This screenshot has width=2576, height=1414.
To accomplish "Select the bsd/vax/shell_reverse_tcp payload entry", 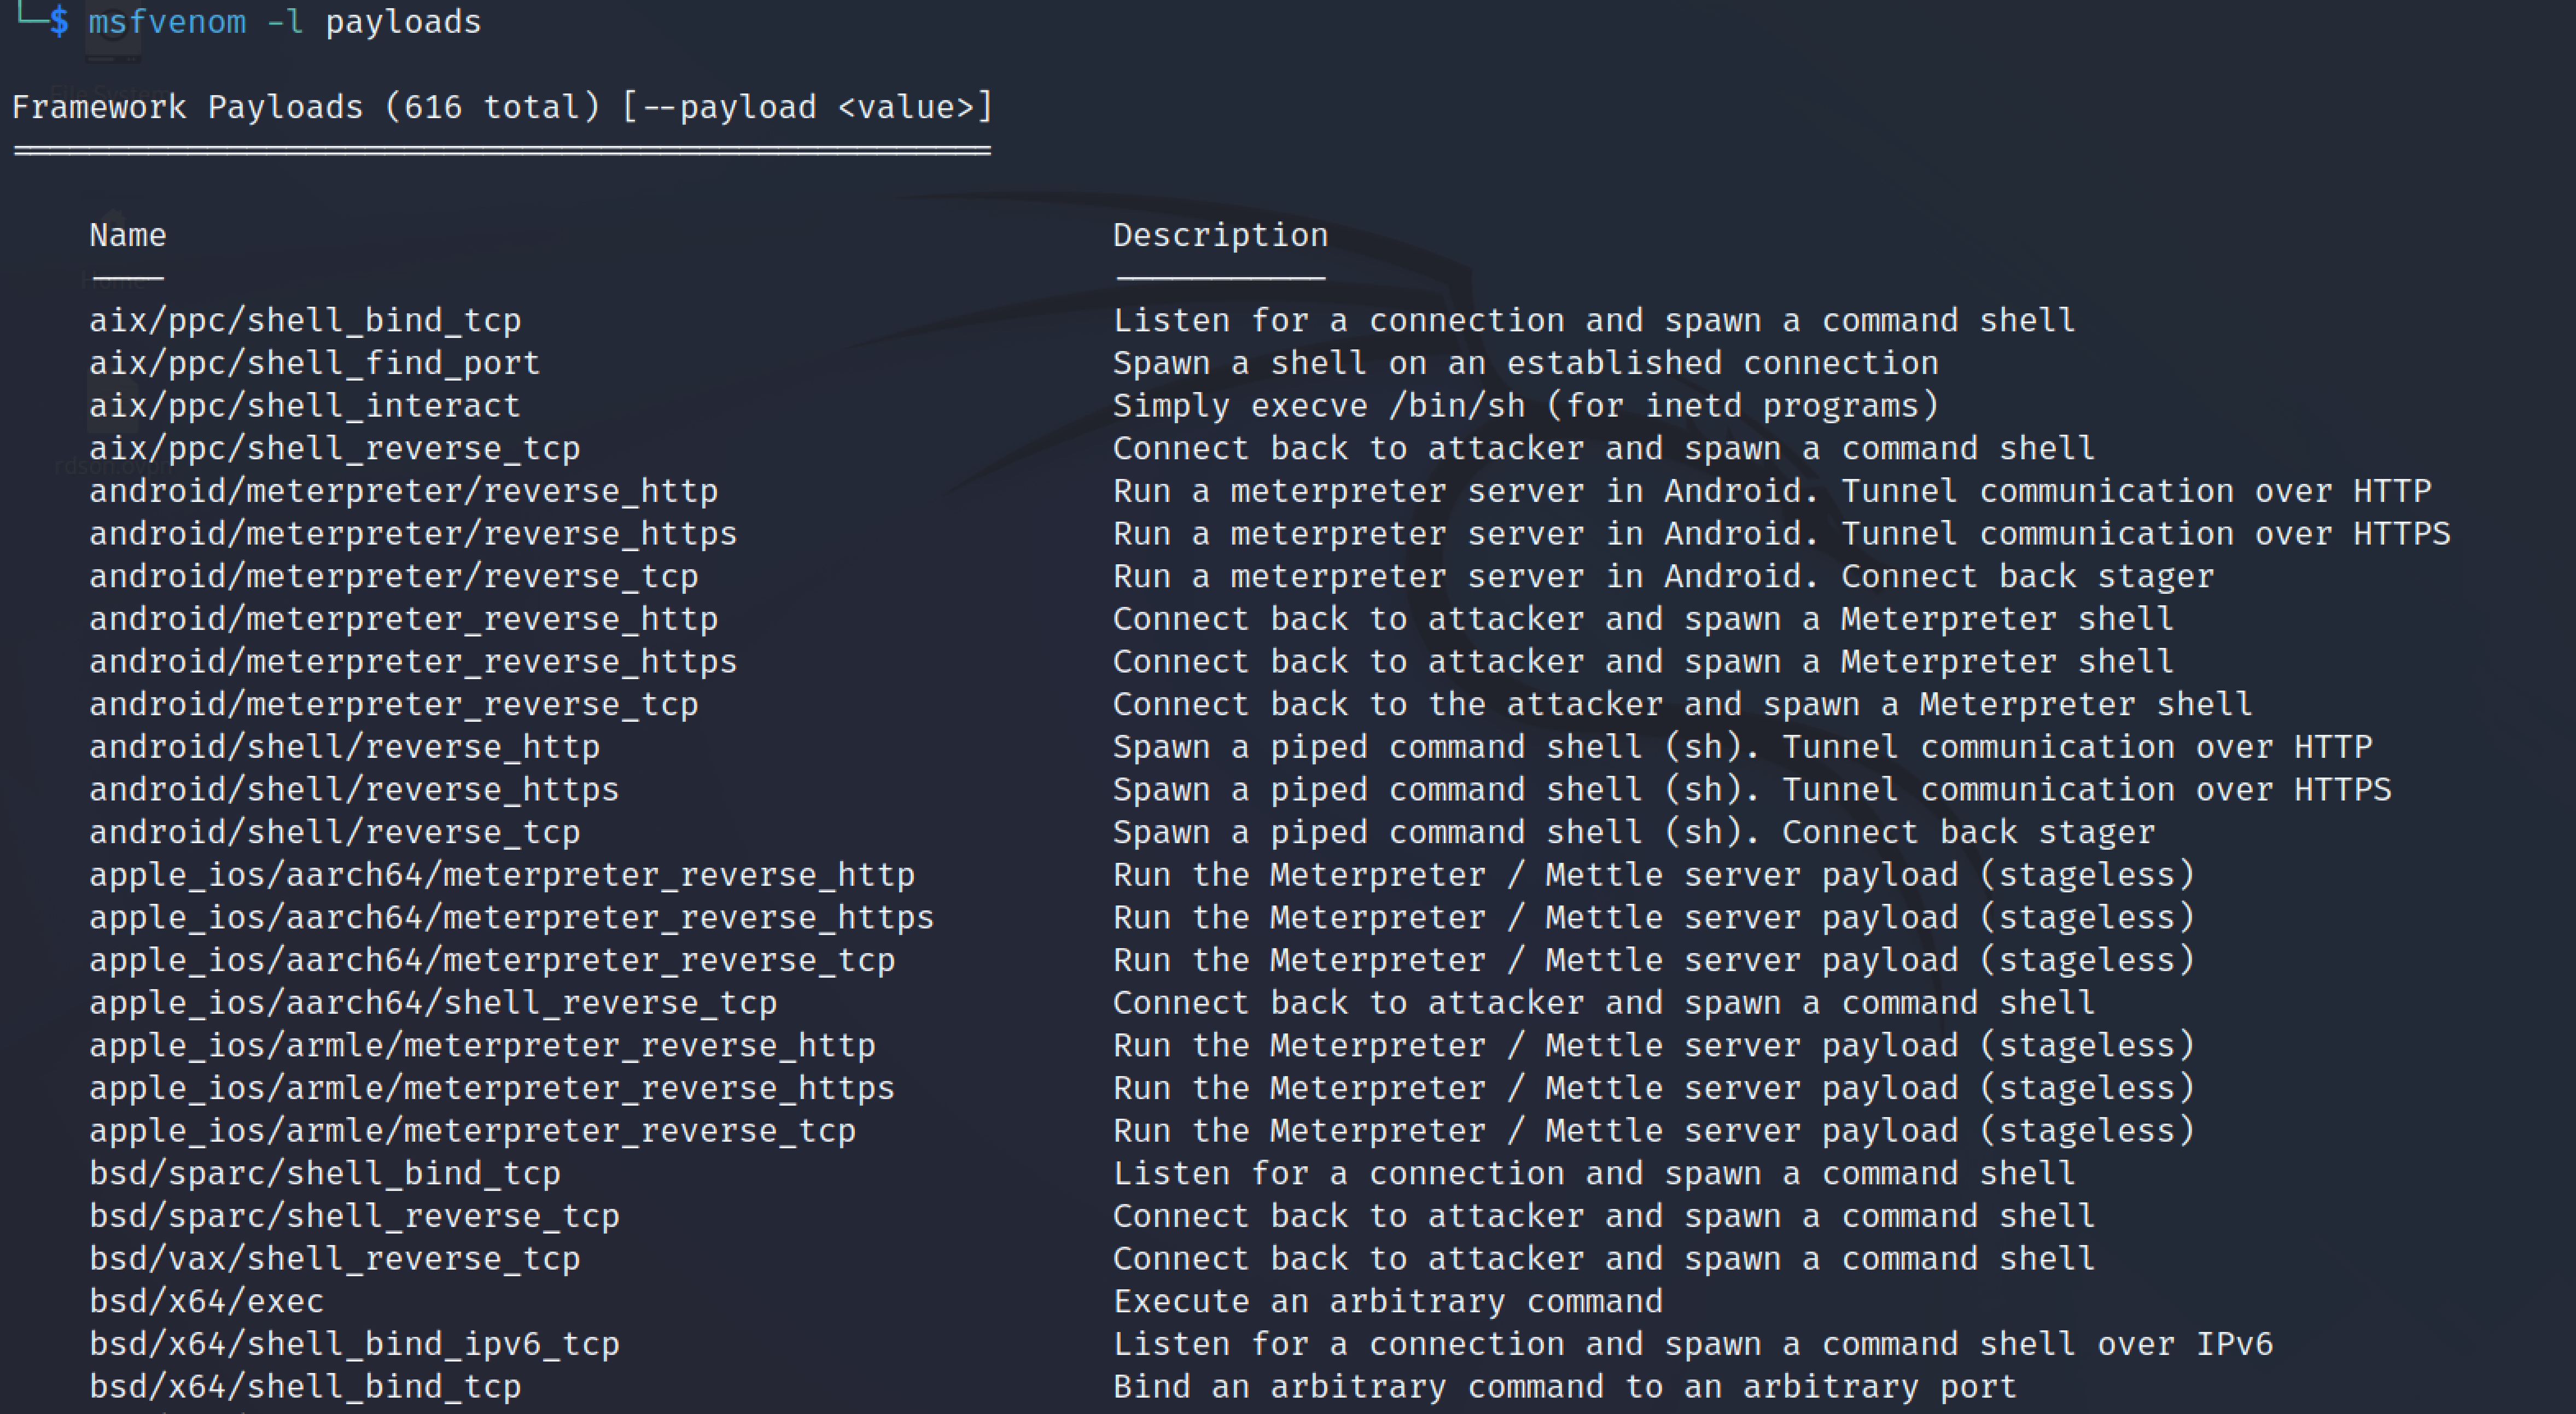I will click(x=335, y=1258).
